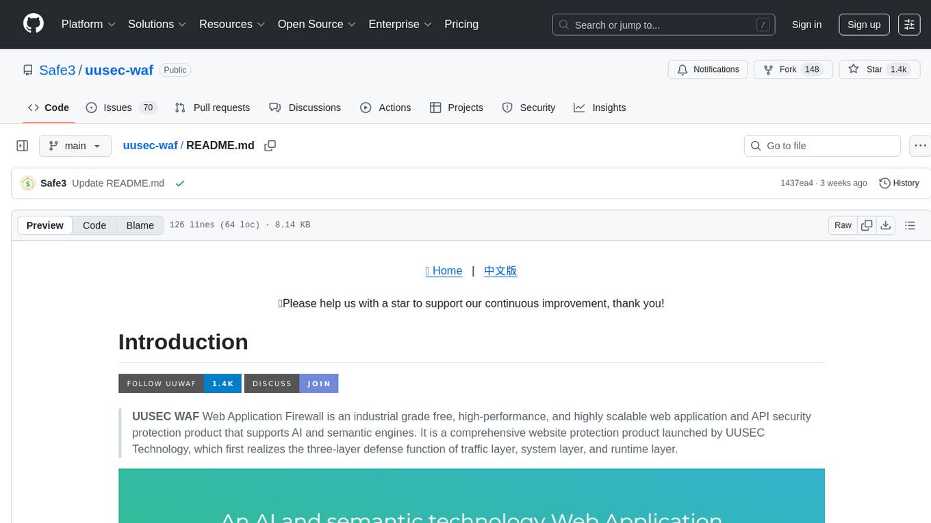Expand the Platform menu

click(88, 24)
